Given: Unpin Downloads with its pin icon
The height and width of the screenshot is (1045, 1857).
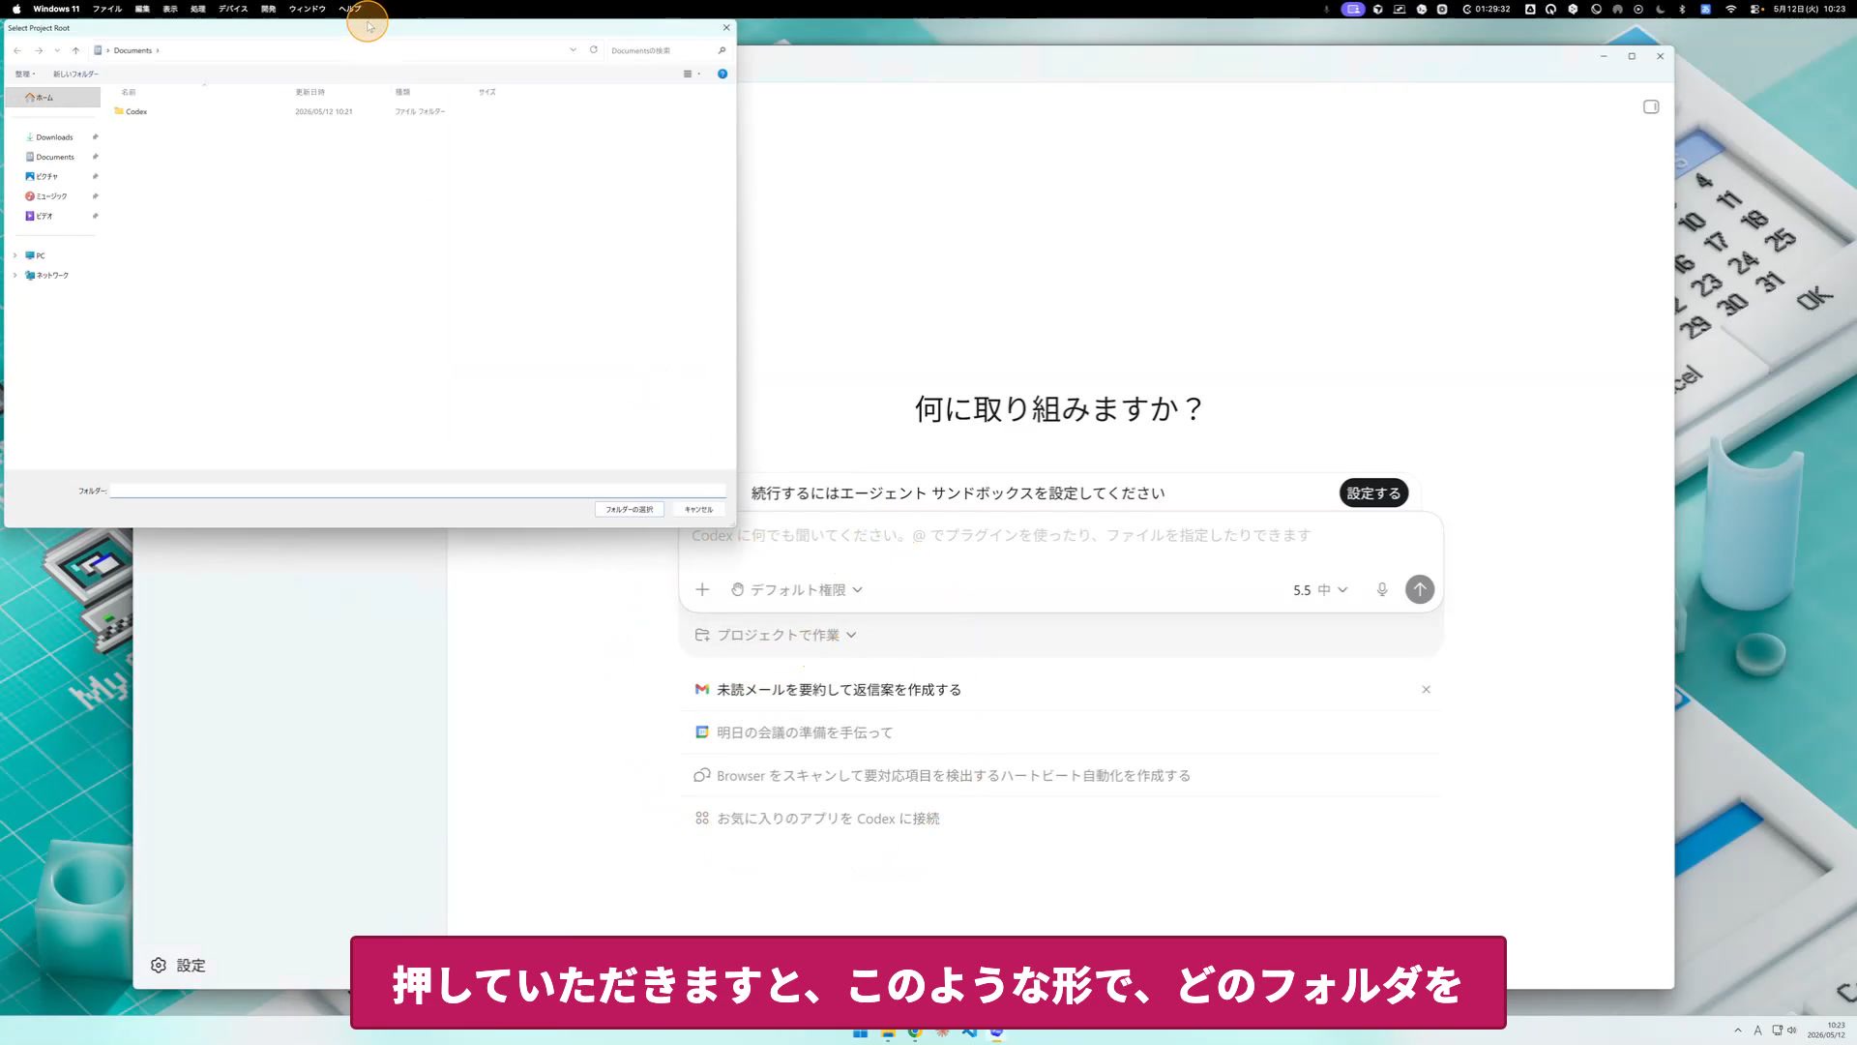Looking at the screenshot, I should (x=95, y=137).
